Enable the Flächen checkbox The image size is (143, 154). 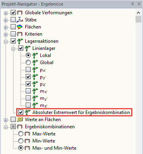click(x=13, y=27)
